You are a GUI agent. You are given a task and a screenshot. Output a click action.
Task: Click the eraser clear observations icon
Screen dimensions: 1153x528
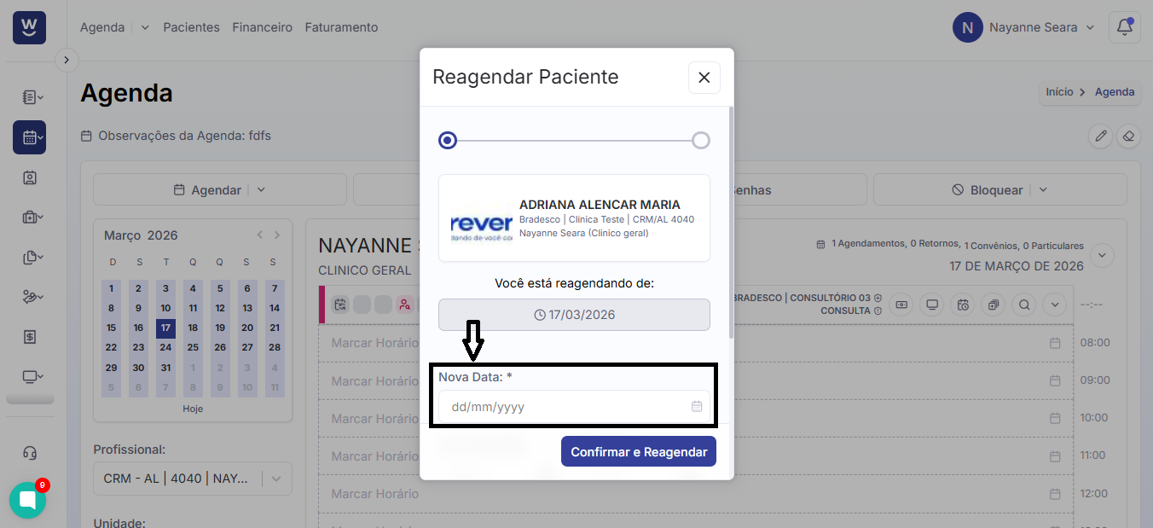(1128, 136)
